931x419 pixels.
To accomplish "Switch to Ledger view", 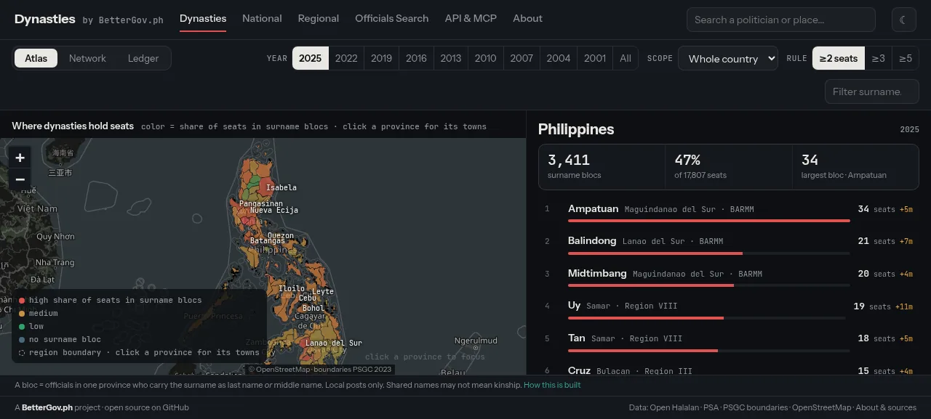I will coord(143,58).
